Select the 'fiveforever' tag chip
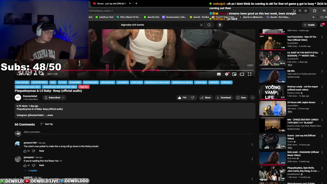The height and width of the screenshot is (184, 327). pyautogui.click(x=226, y=82)
